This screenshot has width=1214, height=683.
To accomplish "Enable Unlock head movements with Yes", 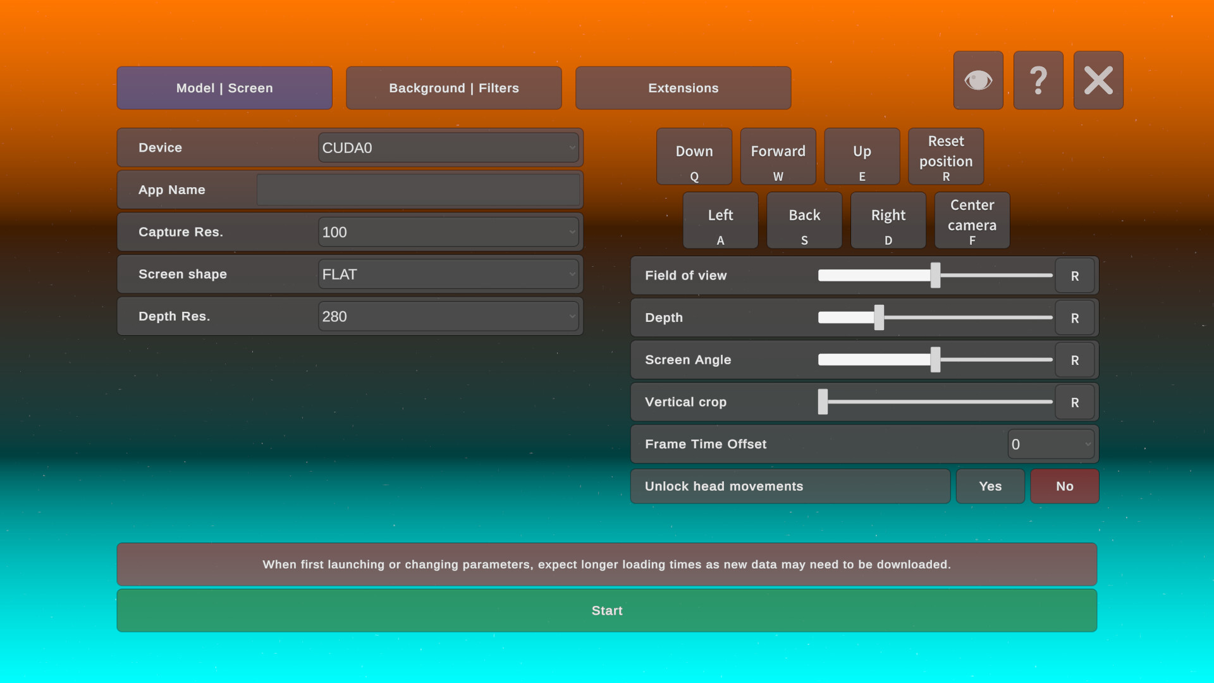I will click(990, 486).
